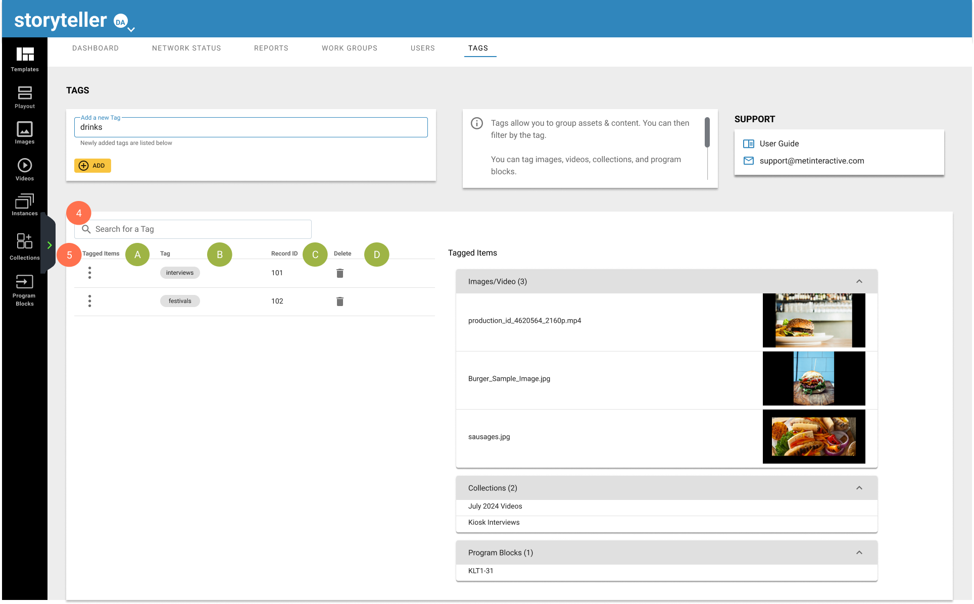Open the Collections sidebar section

(25, 247)
